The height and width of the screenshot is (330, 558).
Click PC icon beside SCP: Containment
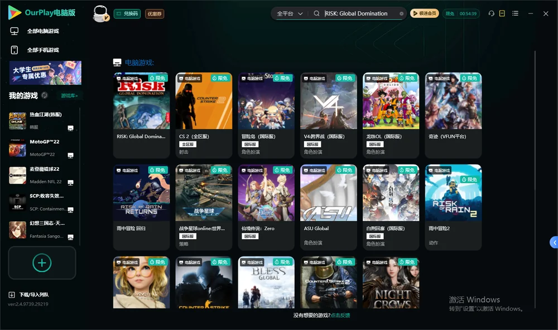click(x=70, y=210)
